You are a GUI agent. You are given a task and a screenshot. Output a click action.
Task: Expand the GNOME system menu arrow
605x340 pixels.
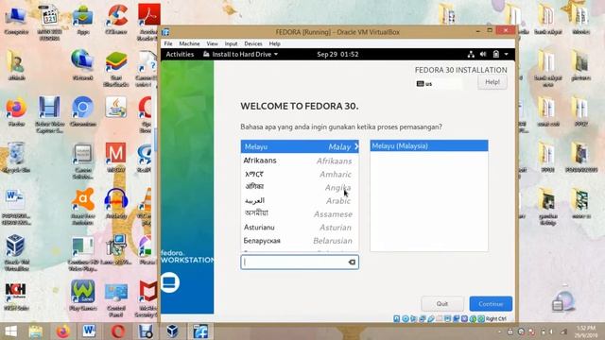tap(507, 55)
